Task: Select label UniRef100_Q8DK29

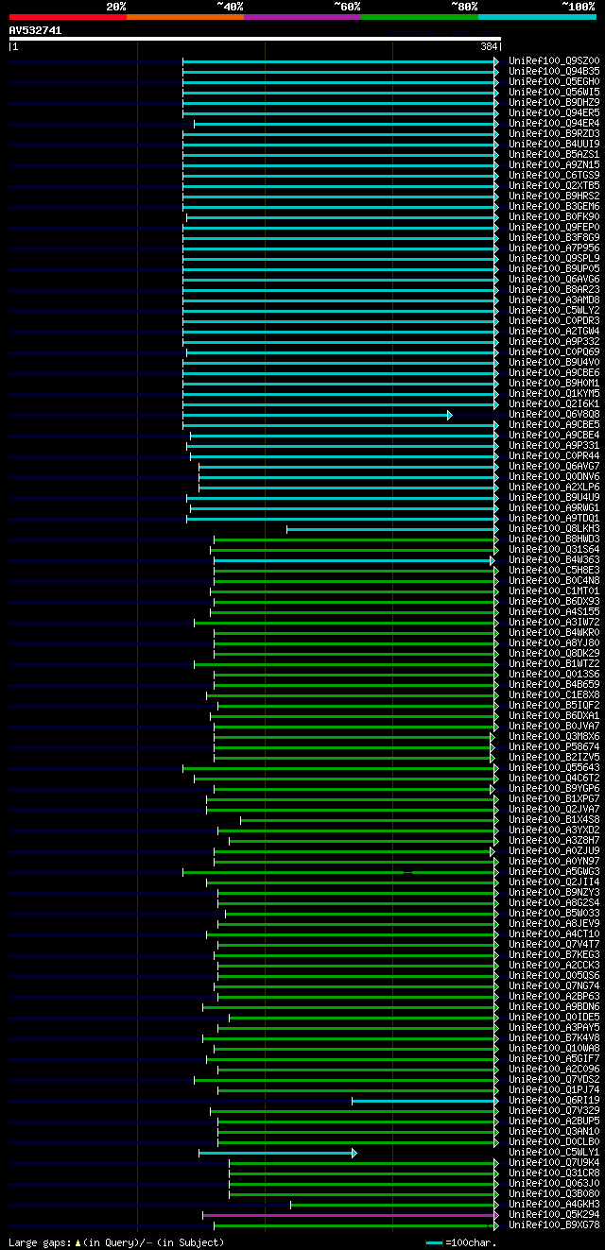Action: (554, 654)
